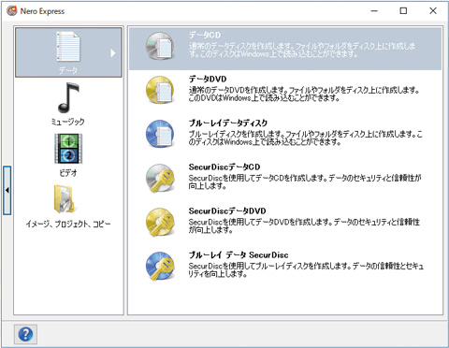Open the ミュージック music note category
This screenshot has width=449, height=348.
68,97
